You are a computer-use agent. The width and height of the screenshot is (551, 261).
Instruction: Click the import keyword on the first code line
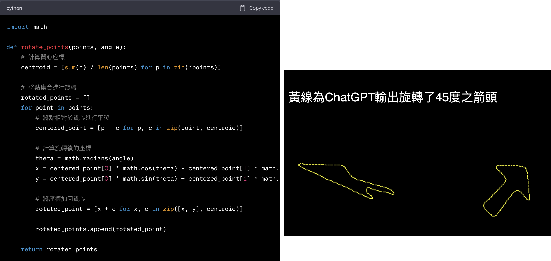18,27
